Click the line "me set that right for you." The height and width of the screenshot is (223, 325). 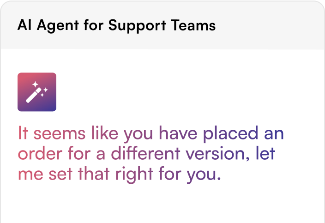point(120,175)
